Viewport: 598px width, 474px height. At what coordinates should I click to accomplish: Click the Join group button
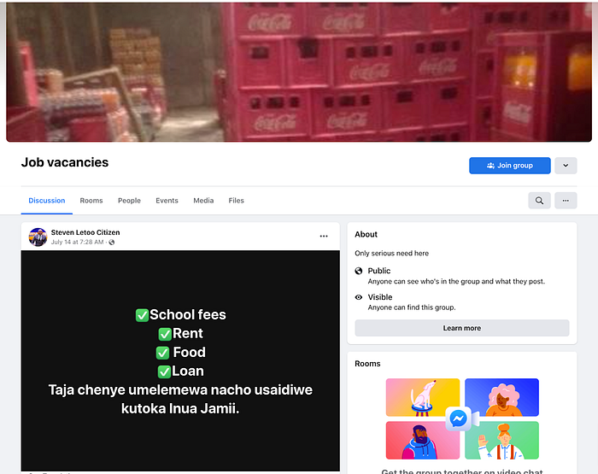click(509, 166)
